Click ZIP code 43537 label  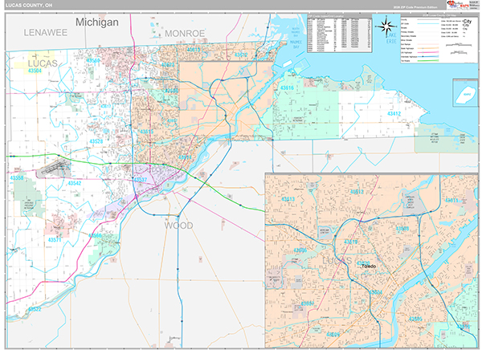[x=140, y=180]
